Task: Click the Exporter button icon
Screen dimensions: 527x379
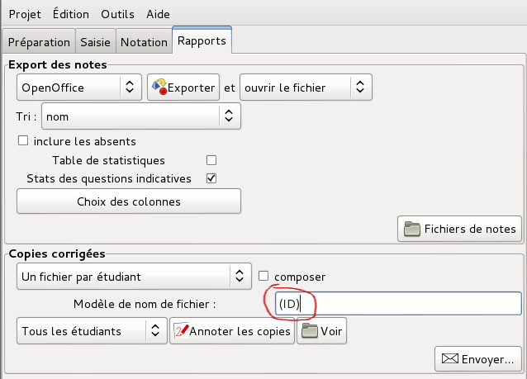Action: (x=159, y=87)
